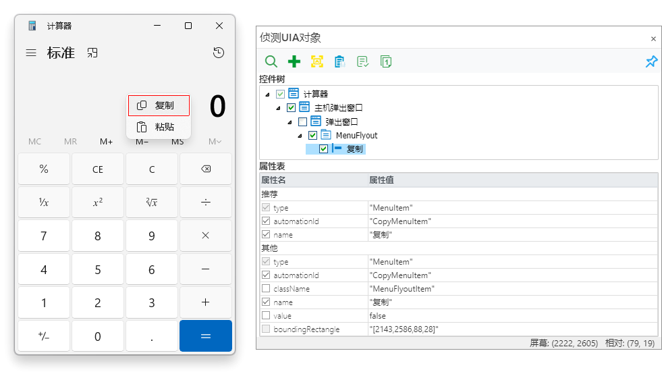The width and height of the screenshot is (662, 376).
Task: Open the calculator hamburger navigation menu
Action: [31, 53]
